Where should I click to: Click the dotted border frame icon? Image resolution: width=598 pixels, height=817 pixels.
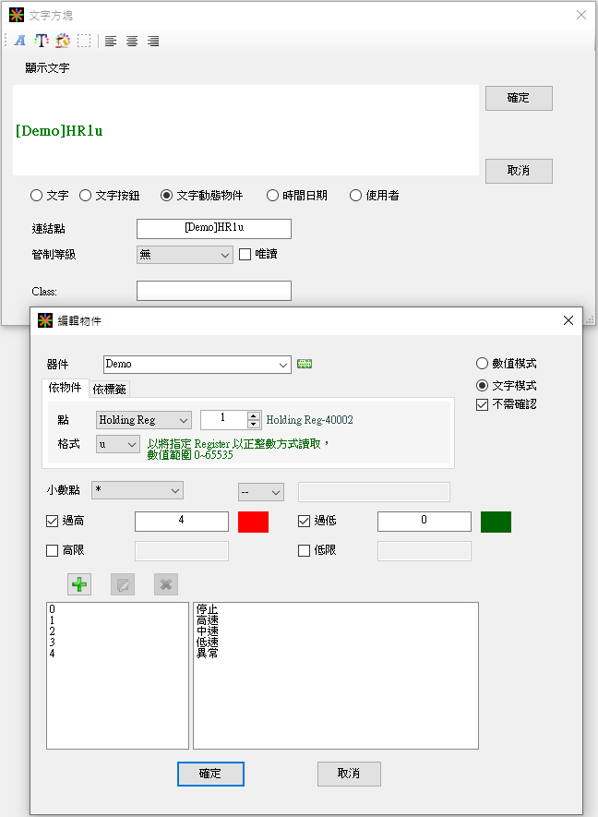coord(84,41)
